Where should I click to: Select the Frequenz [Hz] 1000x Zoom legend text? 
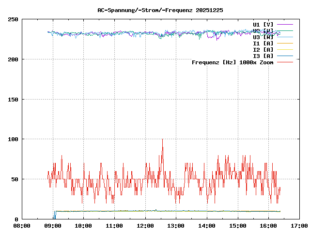click(x=232, y=62)
